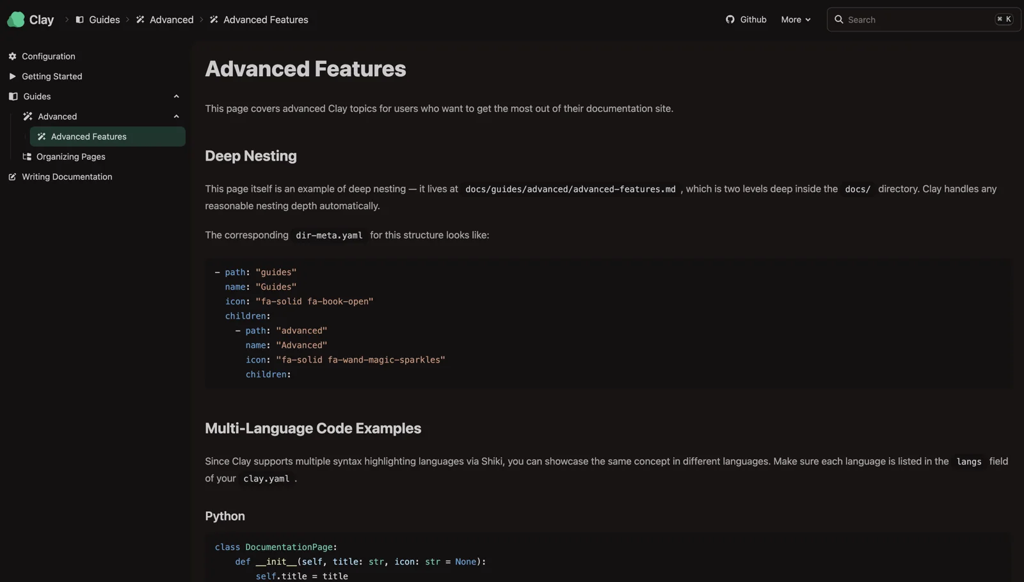Screen dimensions: 1024x582
Task: Click Writing Documentation pen icon
Action: 12,177
